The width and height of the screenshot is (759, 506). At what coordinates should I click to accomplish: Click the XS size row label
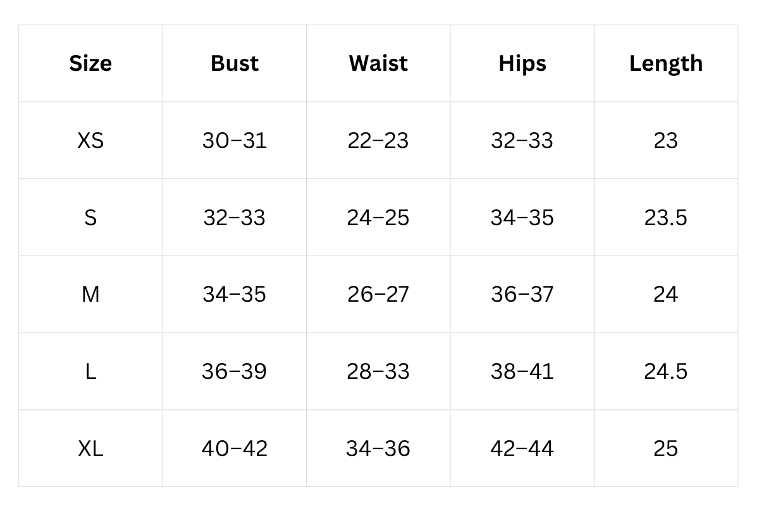point(90,140)
